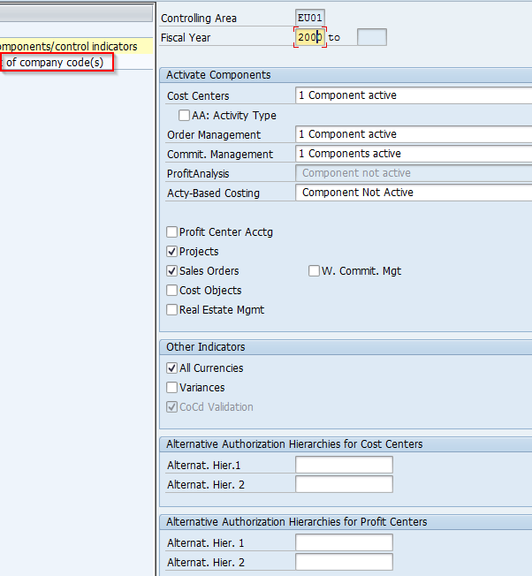Viewport: 532px width, 576px height.
Task: Toggle the Sales Orders checkbox
Action: (x=171, y=271)
